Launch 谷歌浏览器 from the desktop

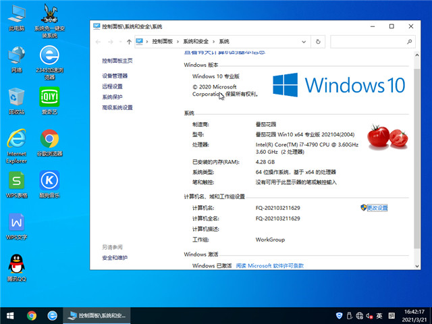(x=49, y=143)
